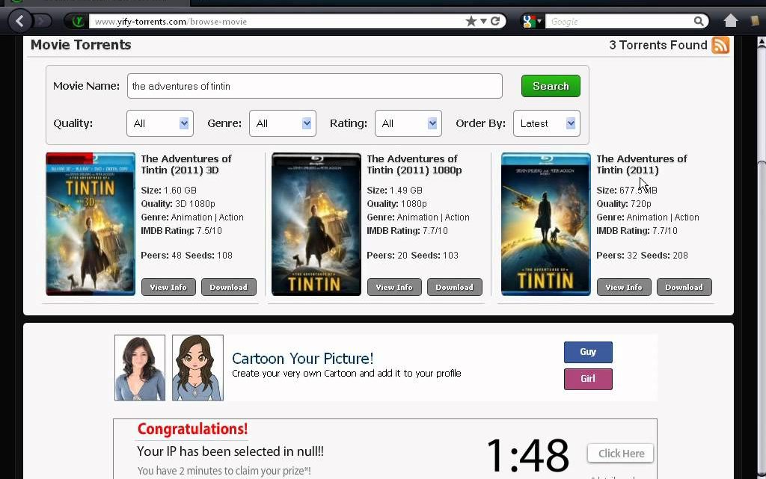Subscribe via the orange RSS feed icon
Image resolution: width=766 pixels, height=479 pixels.
pyautogui.click(x=720, y=46)
